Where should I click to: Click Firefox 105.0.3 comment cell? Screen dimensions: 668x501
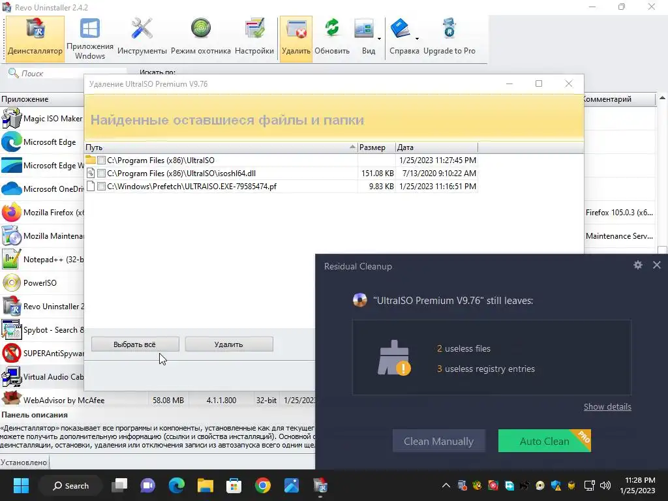point(619,212)
